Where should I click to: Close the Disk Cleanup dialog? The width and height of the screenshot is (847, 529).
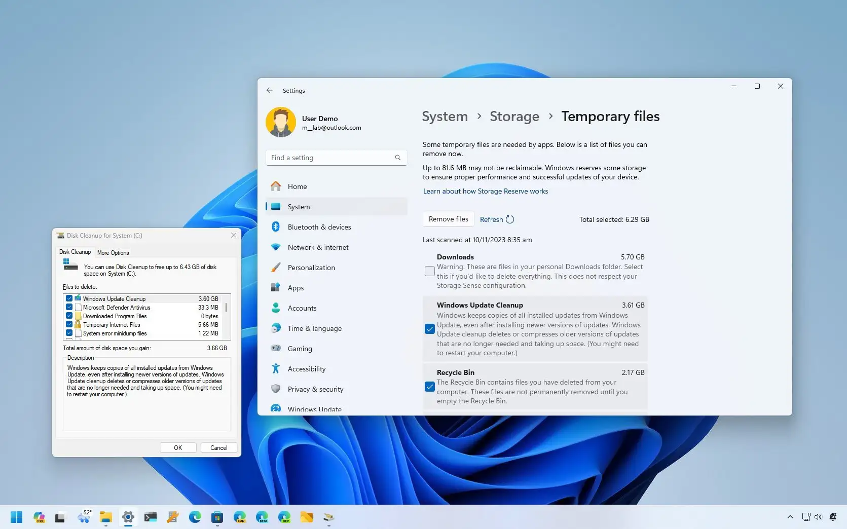(234, 235)
